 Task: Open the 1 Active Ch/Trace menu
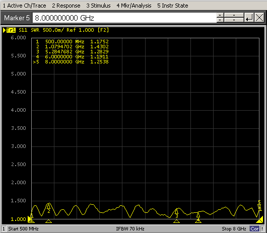point(25,6)
